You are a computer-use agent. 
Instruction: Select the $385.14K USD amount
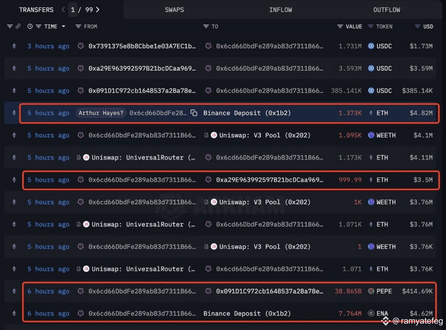[x=417, y=91]
